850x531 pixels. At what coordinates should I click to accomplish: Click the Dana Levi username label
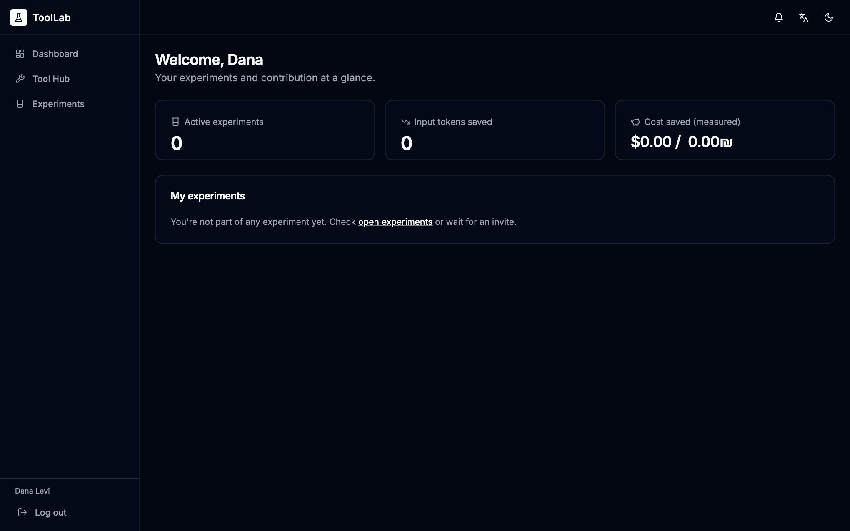[x=32, y=491]
